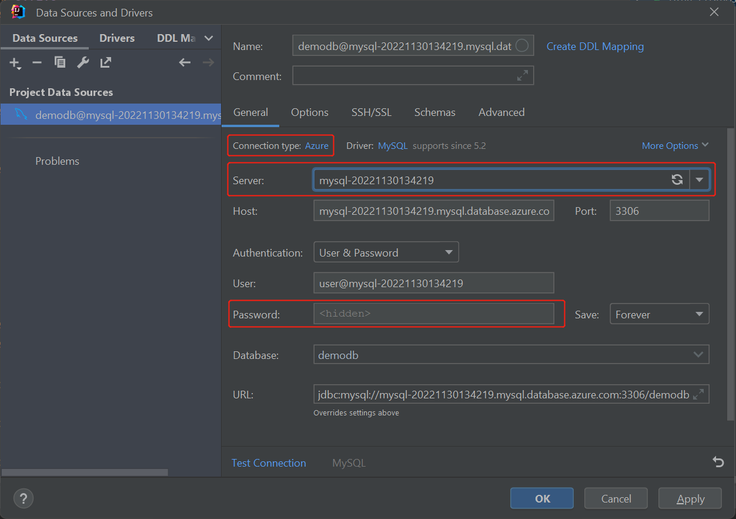The image size is (736, 519).
Task: Close the Data Sources and Drivers dialog
Action: [x=714, y=12]
